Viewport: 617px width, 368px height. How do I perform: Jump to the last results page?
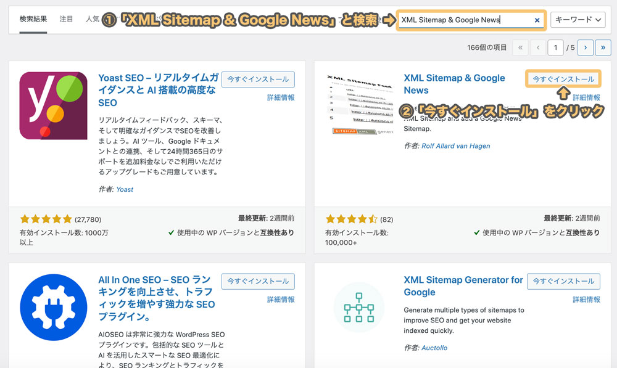tap(603, 47)
